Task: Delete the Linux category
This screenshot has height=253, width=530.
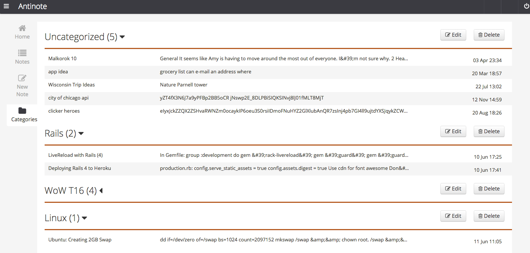Action: click(489, 216)
